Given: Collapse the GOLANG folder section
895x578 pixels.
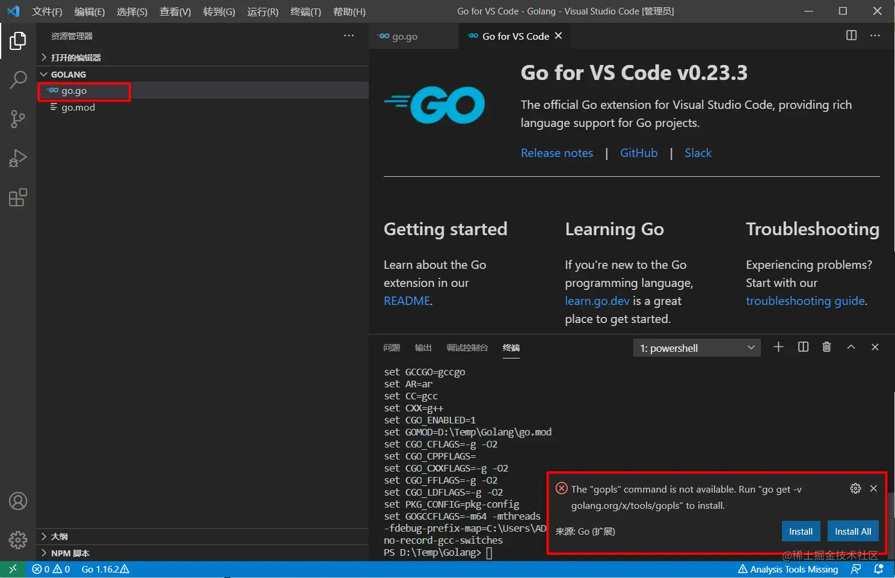Looking at the screenshot, I should point(202,75).
